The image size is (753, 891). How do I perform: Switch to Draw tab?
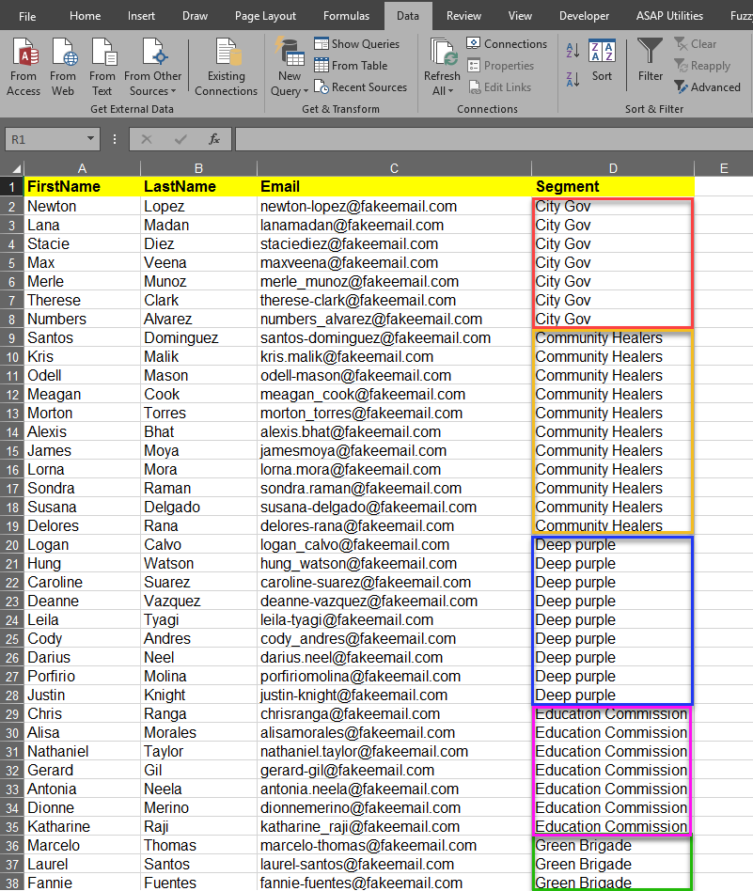click(195, 16)
